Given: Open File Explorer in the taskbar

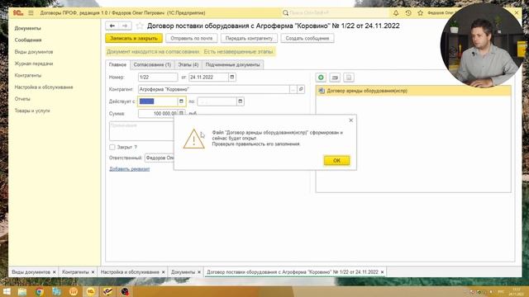Looking at the screenshot, I should coord(22,291).
